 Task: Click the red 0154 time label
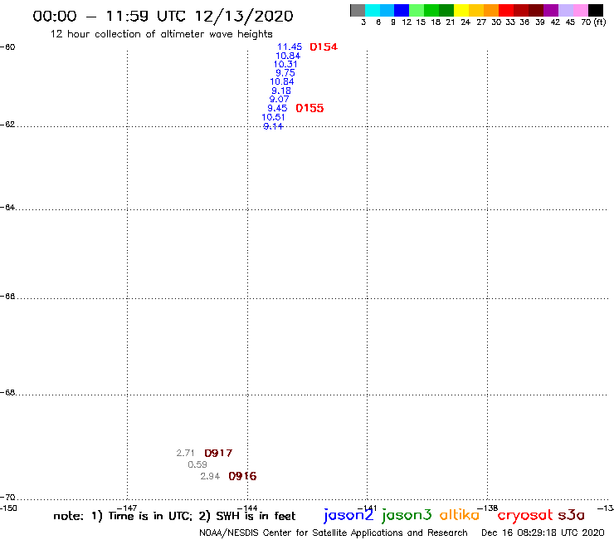click(x=324, y=47)
